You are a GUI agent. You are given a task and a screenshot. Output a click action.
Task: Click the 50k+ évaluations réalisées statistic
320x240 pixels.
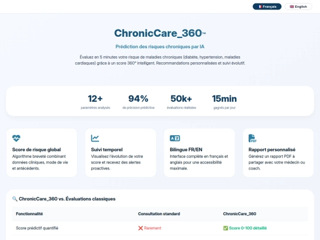point(181,102)
